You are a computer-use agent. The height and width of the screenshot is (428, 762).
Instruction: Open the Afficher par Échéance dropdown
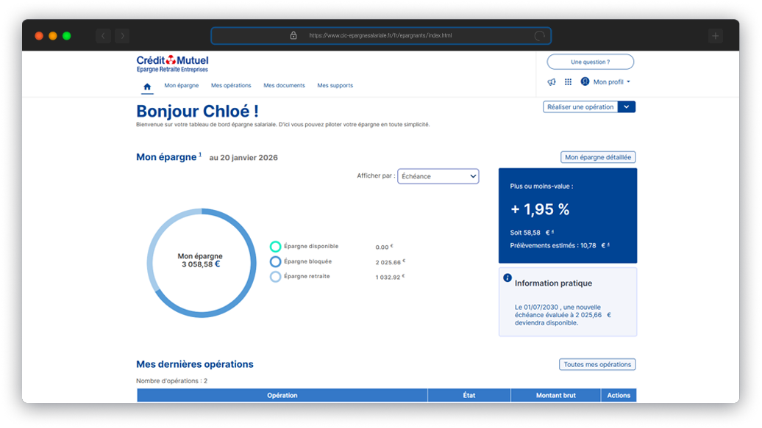click(x=438, y=176)
